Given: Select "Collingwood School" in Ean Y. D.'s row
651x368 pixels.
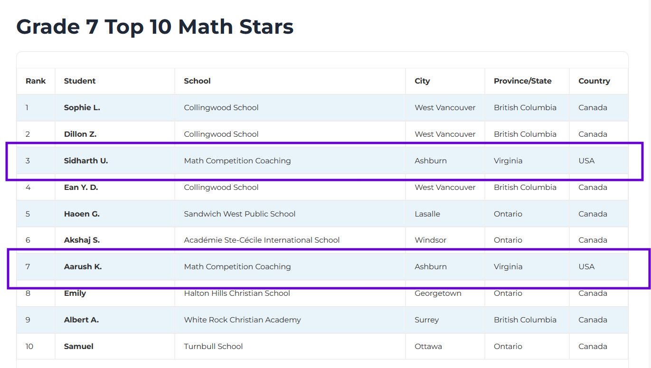Looking at the screenshot, I should tap(221, 187).
